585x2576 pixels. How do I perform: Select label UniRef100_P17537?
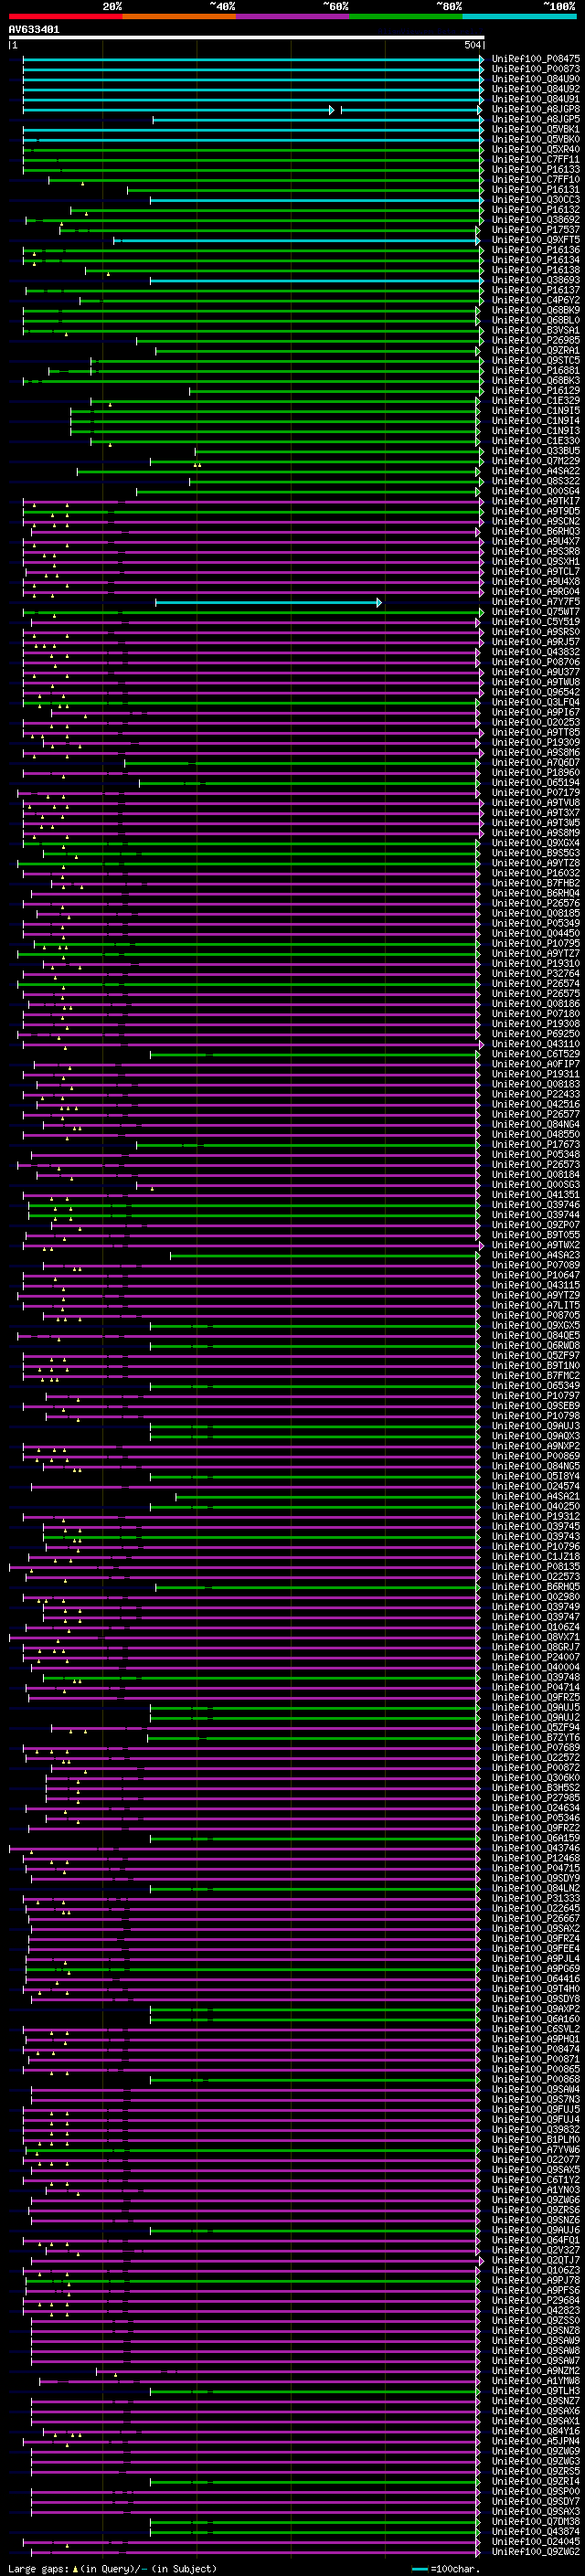pos(535,230)
